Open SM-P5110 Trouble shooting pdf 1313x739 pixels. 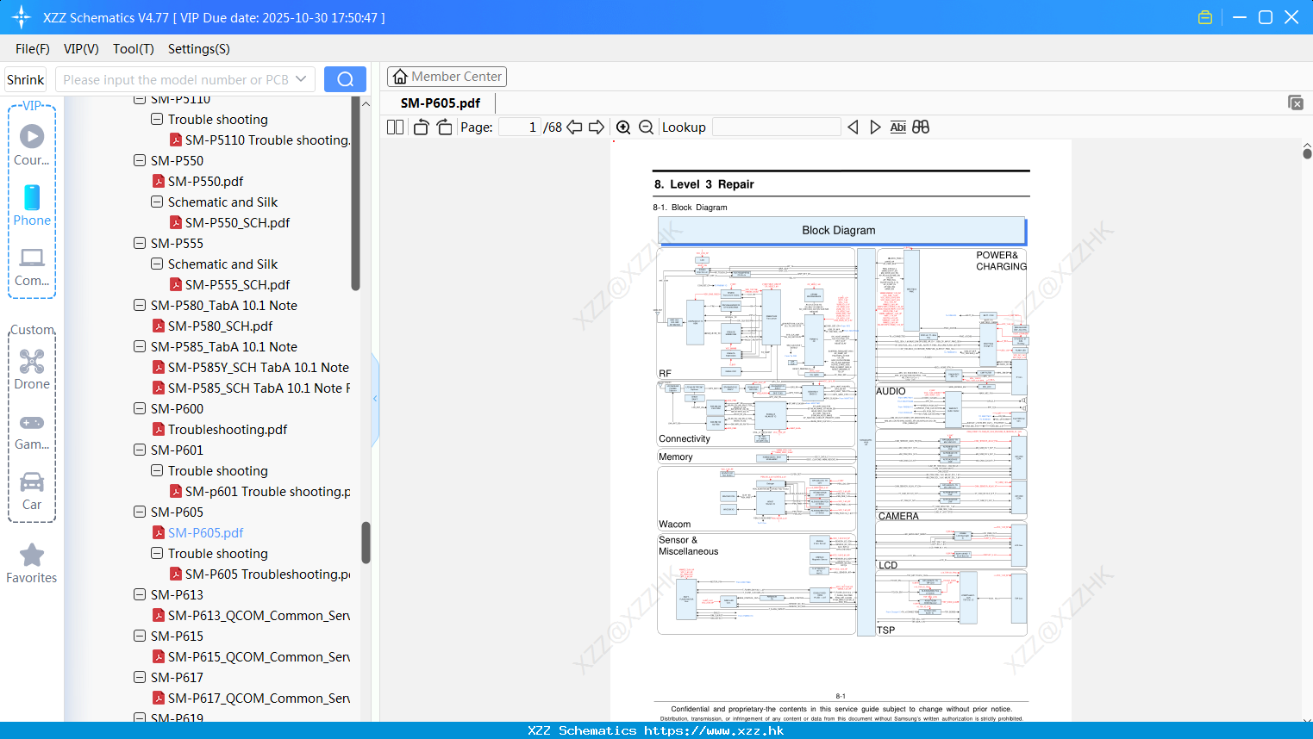(259, 140)
